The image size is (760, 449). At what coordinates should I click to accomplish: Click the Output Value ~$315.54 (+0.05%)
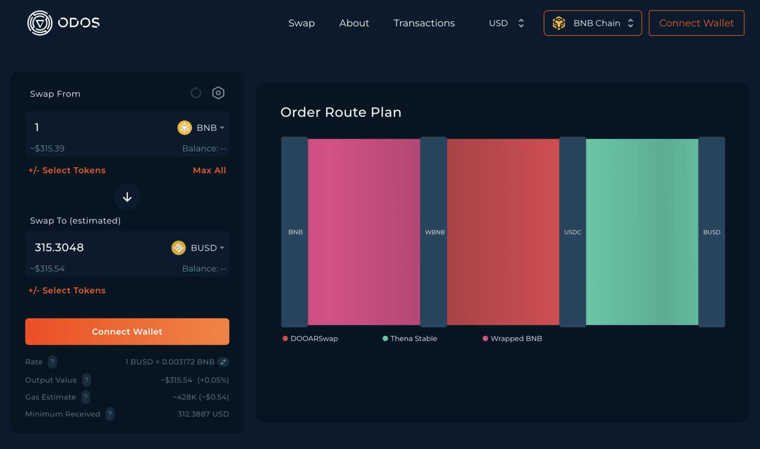pyautogui.click(x=195, y=380)
